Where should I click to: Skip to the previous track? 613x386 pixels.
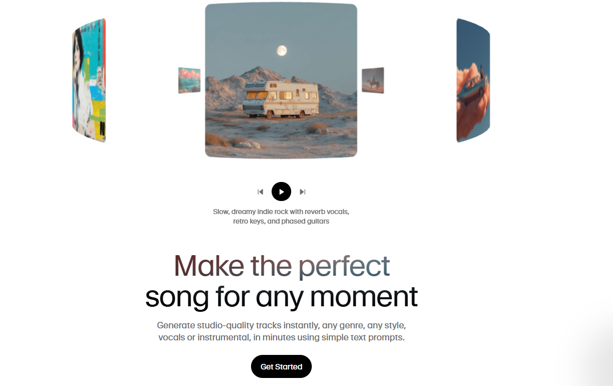click(x=260, y=191)
